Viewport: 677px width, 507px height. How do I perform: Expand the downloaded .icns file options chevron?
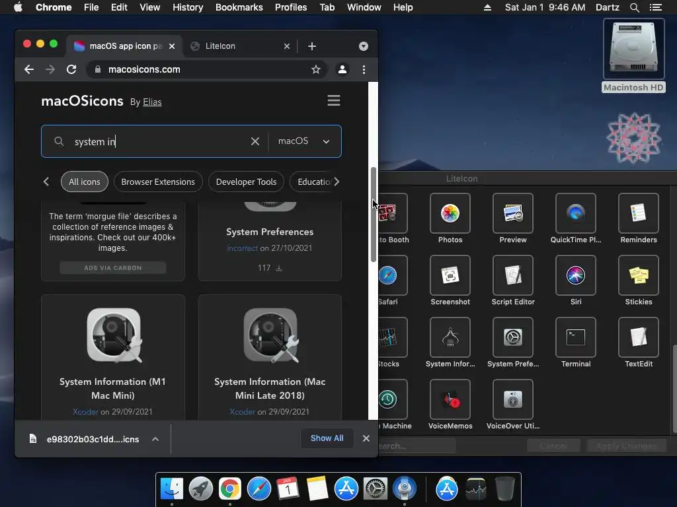tap(155, 439)
